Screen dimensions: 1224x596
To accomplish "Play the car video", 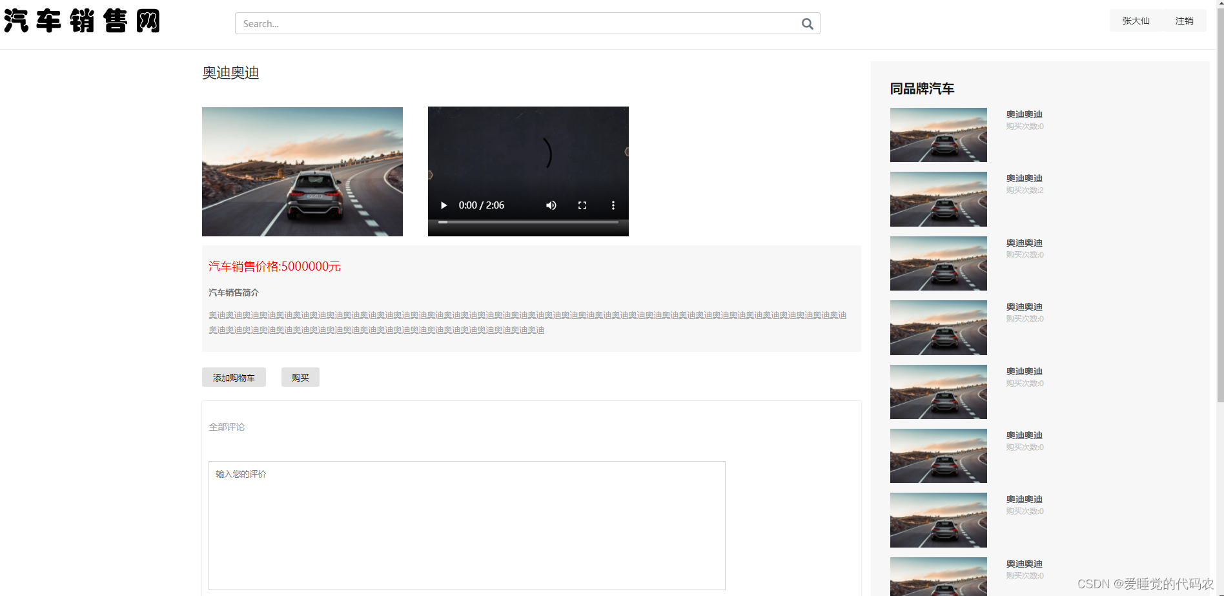I will click(x=444, y=205).
